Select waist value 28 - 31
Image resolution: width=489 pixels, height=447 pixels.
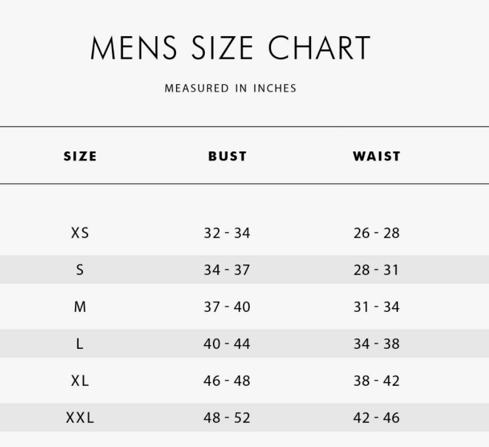click(x=376, y=270)
